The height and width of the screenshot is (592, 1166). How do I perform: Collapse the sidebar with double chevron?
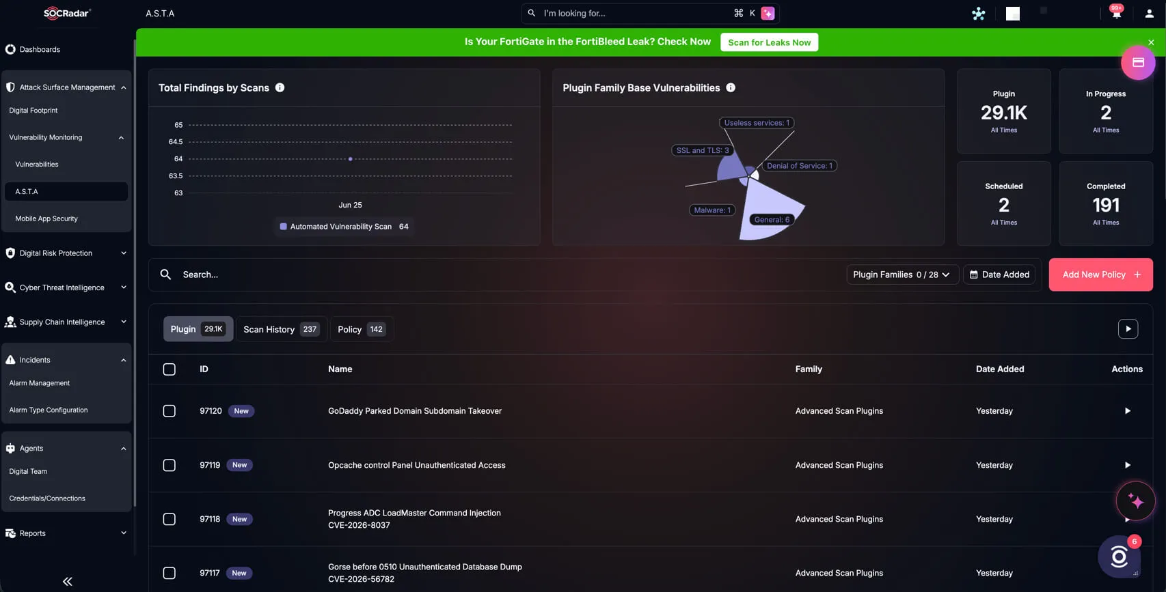click(67, 582)
